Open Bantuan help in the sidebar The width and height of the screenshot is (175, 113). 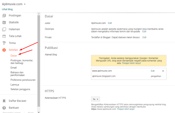(x=14, y=108)
